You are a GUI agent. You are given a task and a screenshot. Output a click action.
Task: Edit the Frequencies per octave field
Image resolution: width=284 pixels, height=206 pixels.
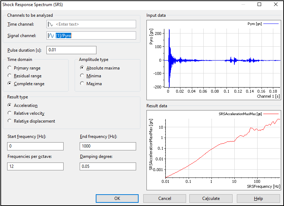click(35, 166)
